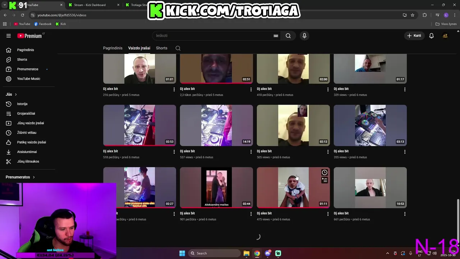Expand the Jūs section chevron

click(16, 95)
